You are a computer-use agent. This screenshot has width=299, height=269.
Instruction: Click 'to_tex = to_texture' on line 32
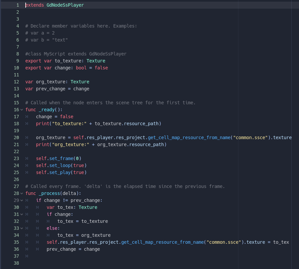[83, 221]
